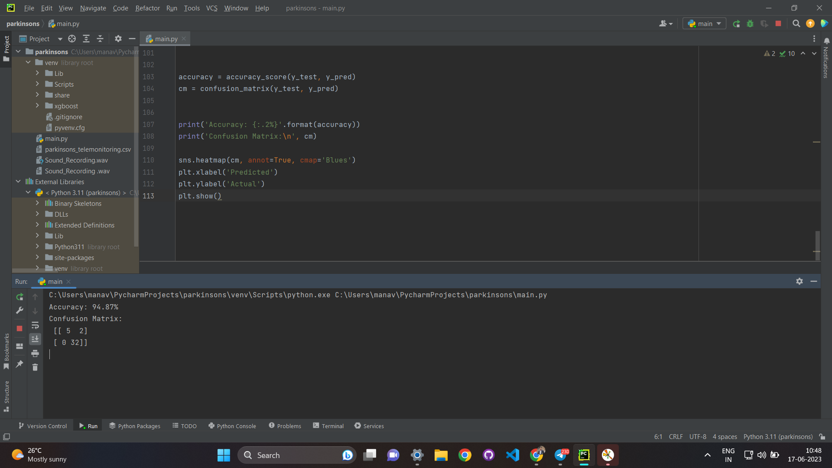Switch to the Terminal tool window tab
This screenshot has width=832, height=468.
coord(328,426)
